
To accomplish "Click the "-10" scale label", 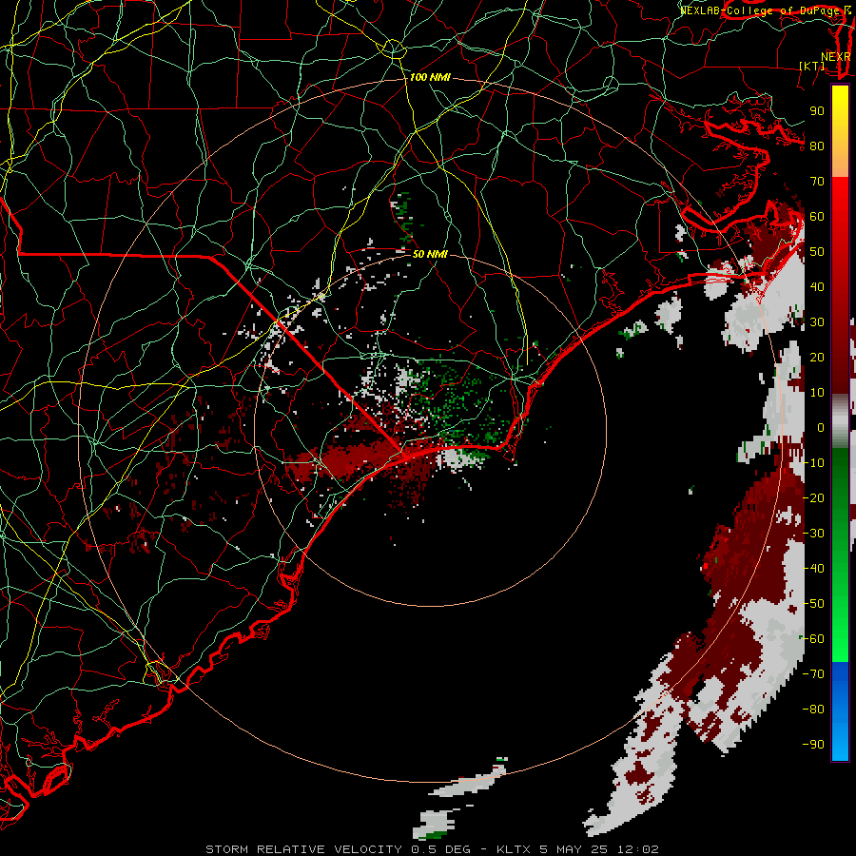I will coord(813,463).
